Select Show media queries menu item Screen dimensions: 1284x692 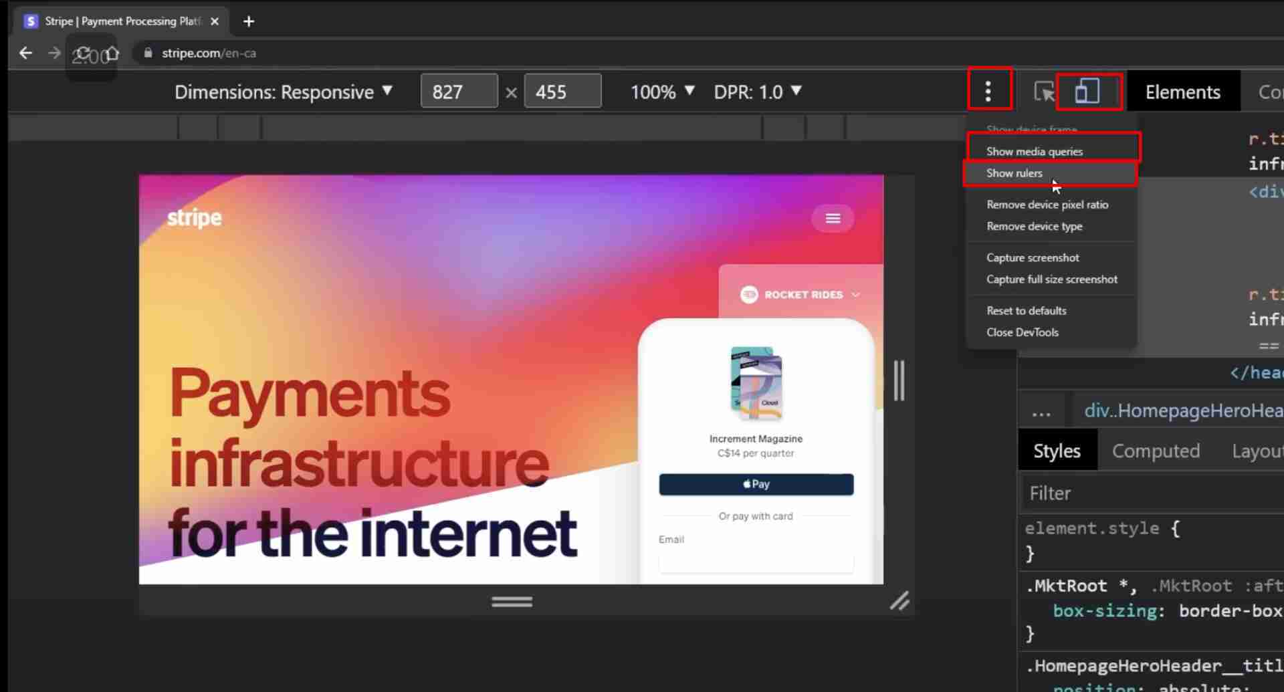(1052, 151)
